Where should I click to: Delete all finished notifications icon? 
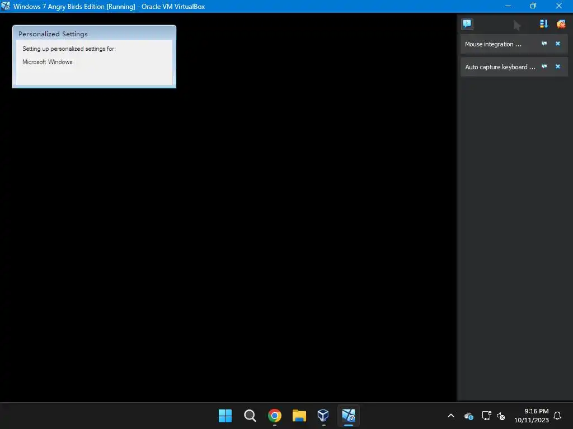click(x=561, y=24)
